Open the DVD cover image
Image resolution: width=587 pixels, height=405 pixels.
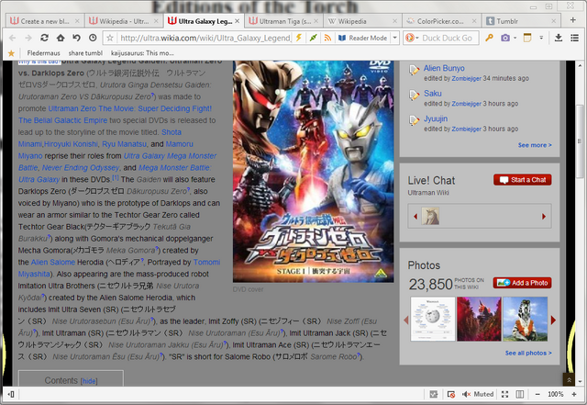click(313, 172)
